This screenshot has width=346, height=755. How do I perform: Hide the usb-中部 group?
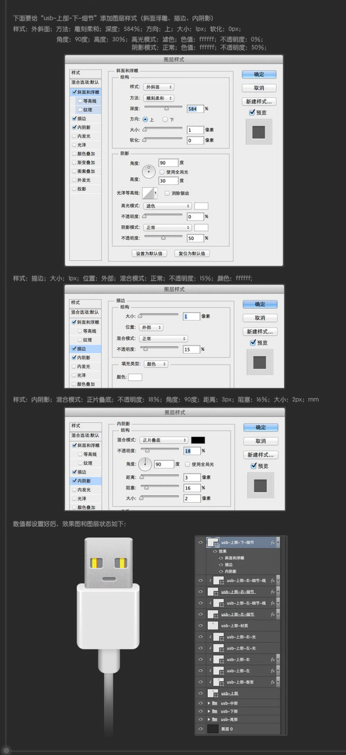click(200, 703)
